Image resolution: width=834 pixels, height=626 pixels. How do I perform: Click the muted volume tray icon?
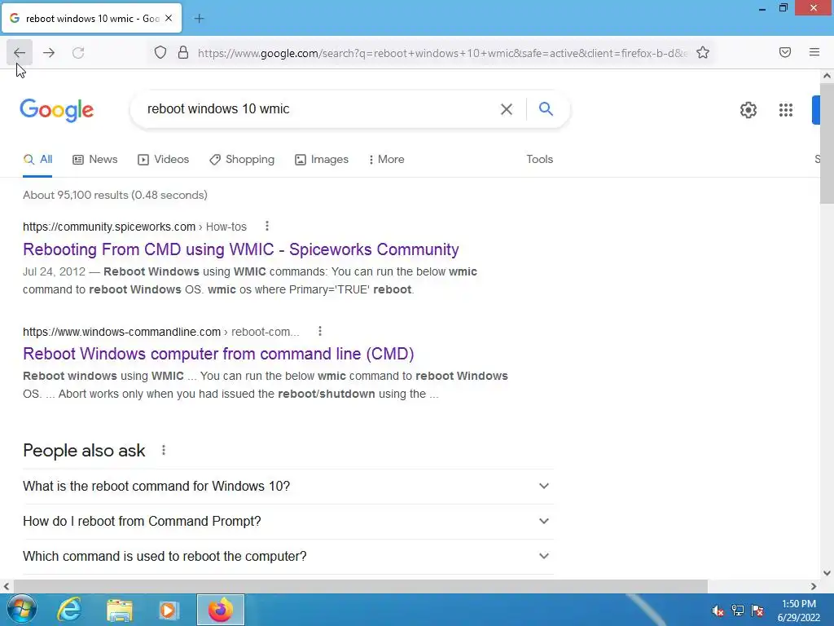pyautogui.click(x=718, y=611)
